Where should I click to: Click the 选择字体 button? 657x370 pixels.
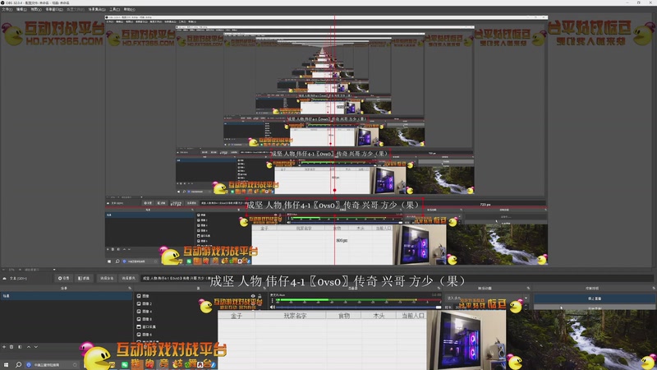107,278
